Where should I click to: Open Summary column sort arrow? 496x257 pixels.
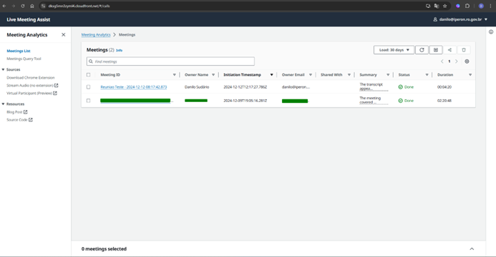tap(388, 75)
